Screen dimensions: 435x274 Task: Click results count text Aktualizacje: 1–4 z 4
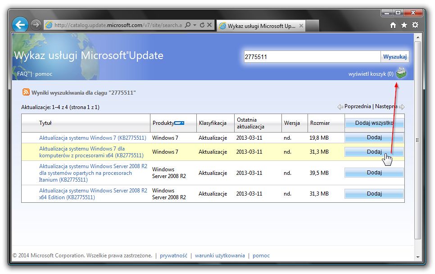click(x=60, y=107)
